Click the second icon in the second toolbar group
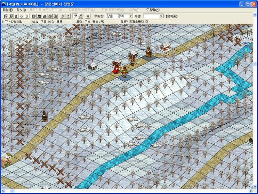Viewport: 258px width, 194px height. point(39,16)
